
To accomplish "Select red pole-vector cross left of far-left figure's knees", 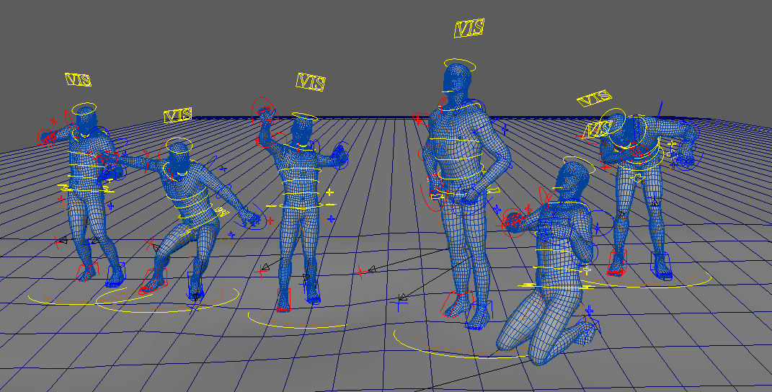I will pyautogui.click(x=58, y=243).
